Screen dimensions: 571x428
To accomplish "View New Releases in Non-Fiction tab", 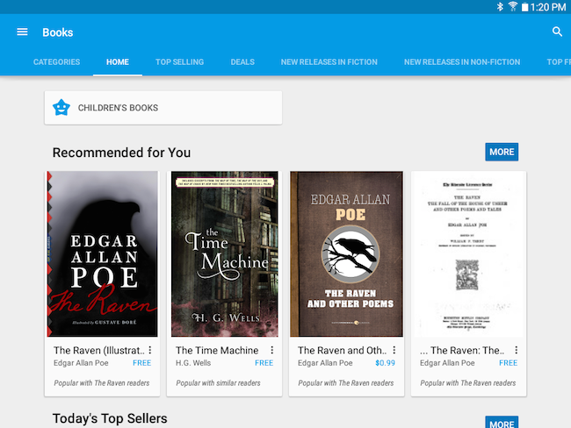I will point(462,62).
